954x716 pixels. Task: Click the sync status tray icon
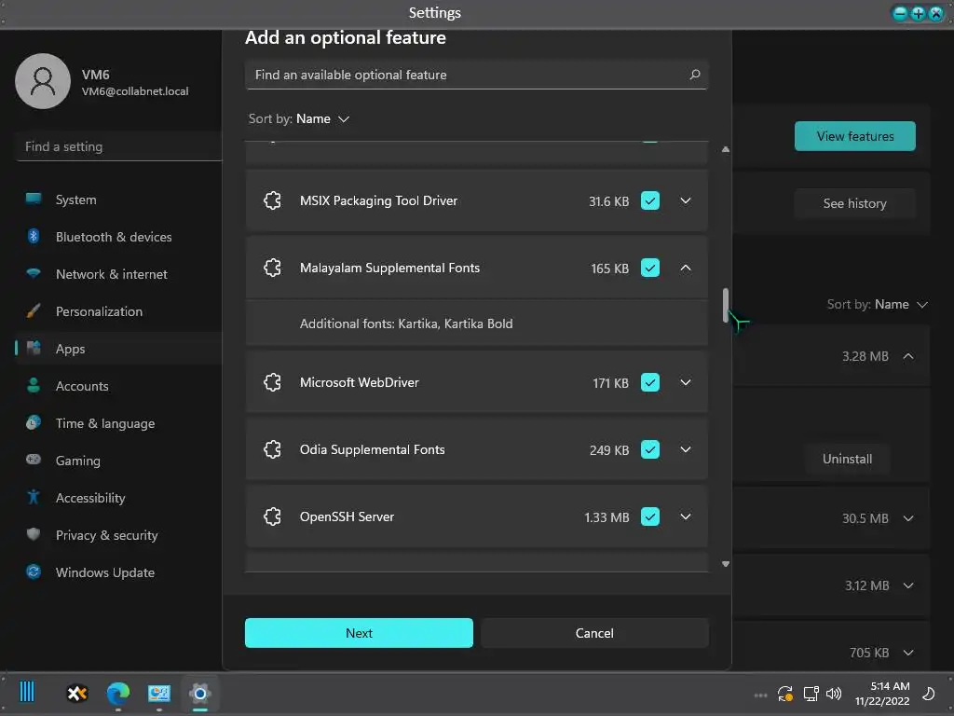[784, 694]
